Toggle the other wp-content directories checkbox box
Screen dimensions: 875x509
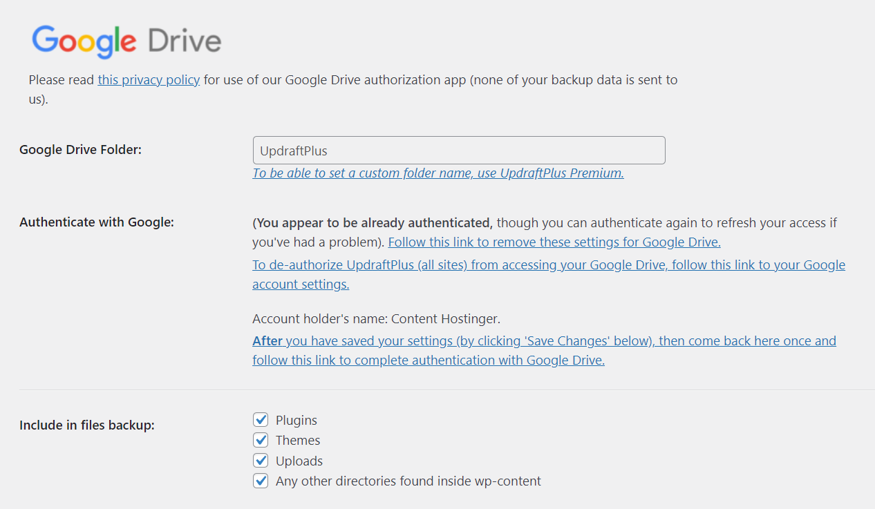point(261,481)
